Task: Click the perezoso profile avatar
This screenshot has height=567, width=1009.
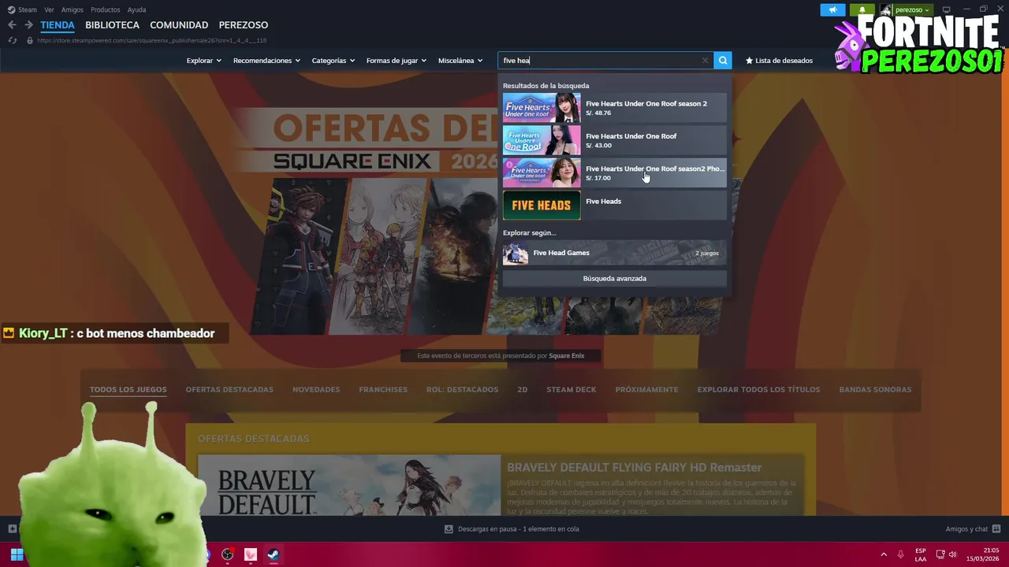Action: coord(886,9)
